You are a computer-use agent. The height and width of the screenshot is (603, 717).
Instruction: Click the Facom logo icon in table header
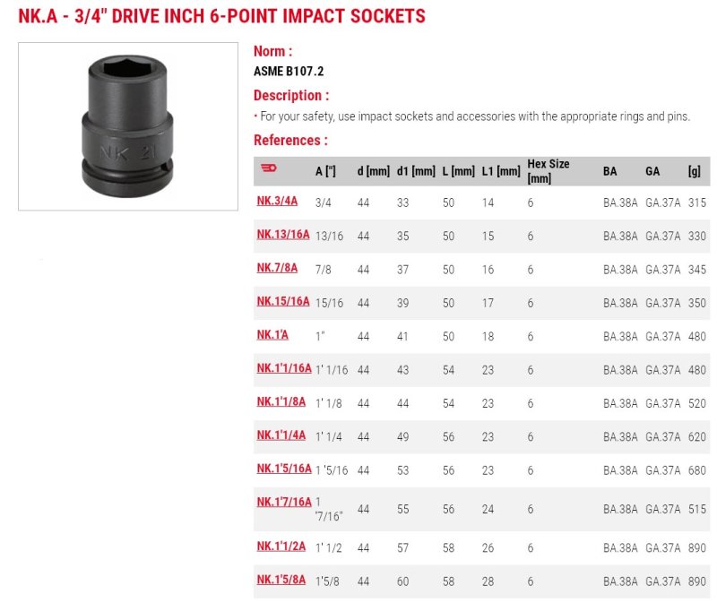268,168
